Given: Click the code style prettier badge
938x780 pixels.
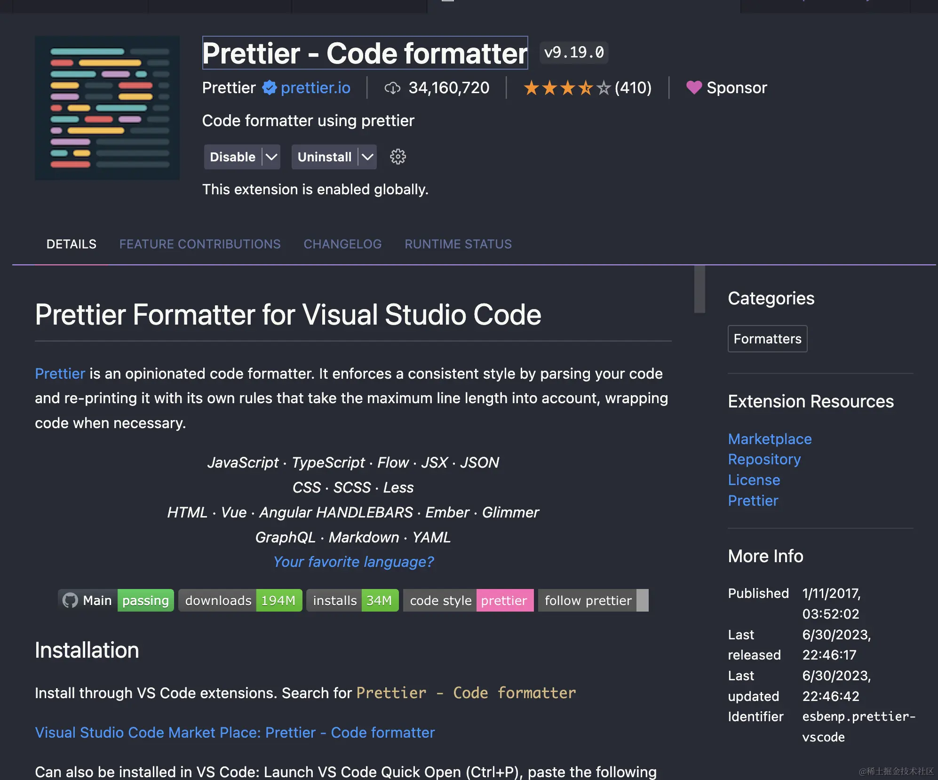Looking at the screenshot, I should pyautogui.click(x=468, y=600).
